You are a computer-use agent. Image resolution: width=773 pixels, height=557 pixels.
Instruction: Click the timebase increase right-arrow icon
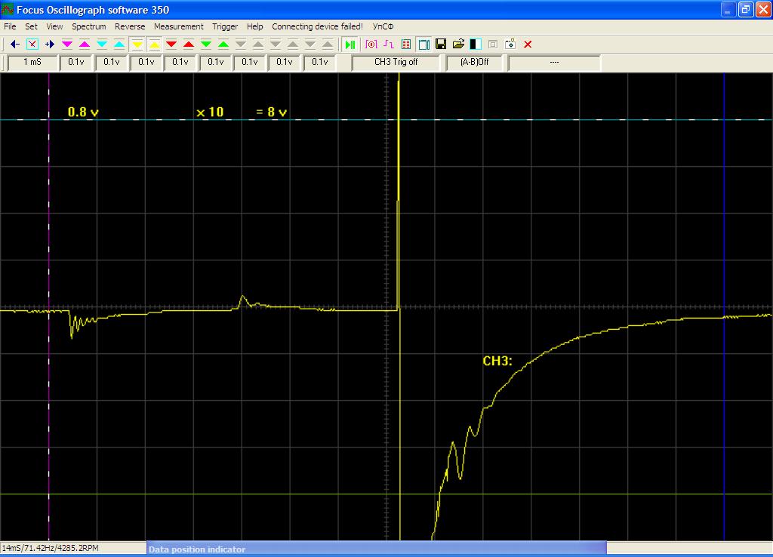click(x=49, y=45)
